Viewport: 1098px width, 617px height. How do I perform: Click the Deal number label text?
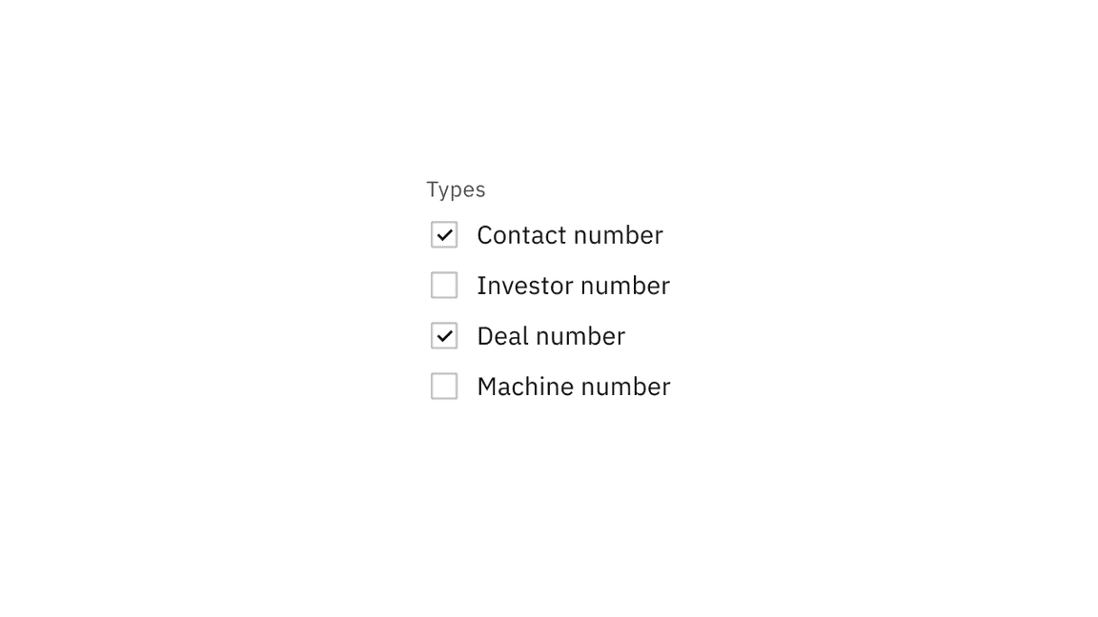tap(550, 335)
